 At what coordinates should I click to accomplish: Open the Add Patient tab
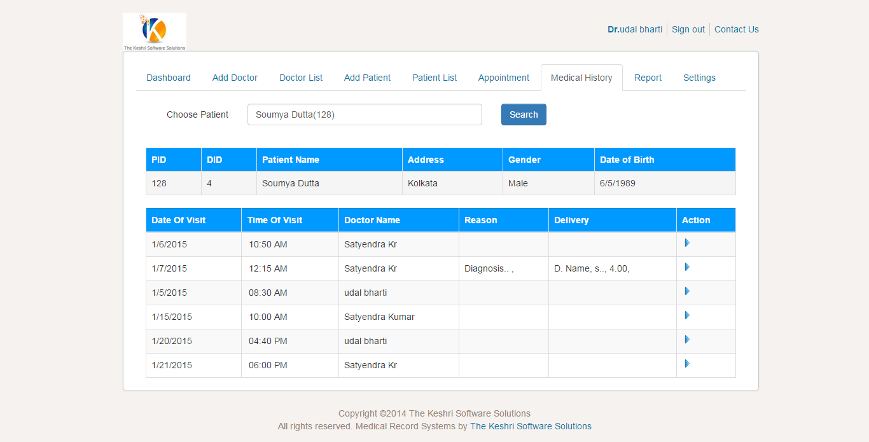367,77
